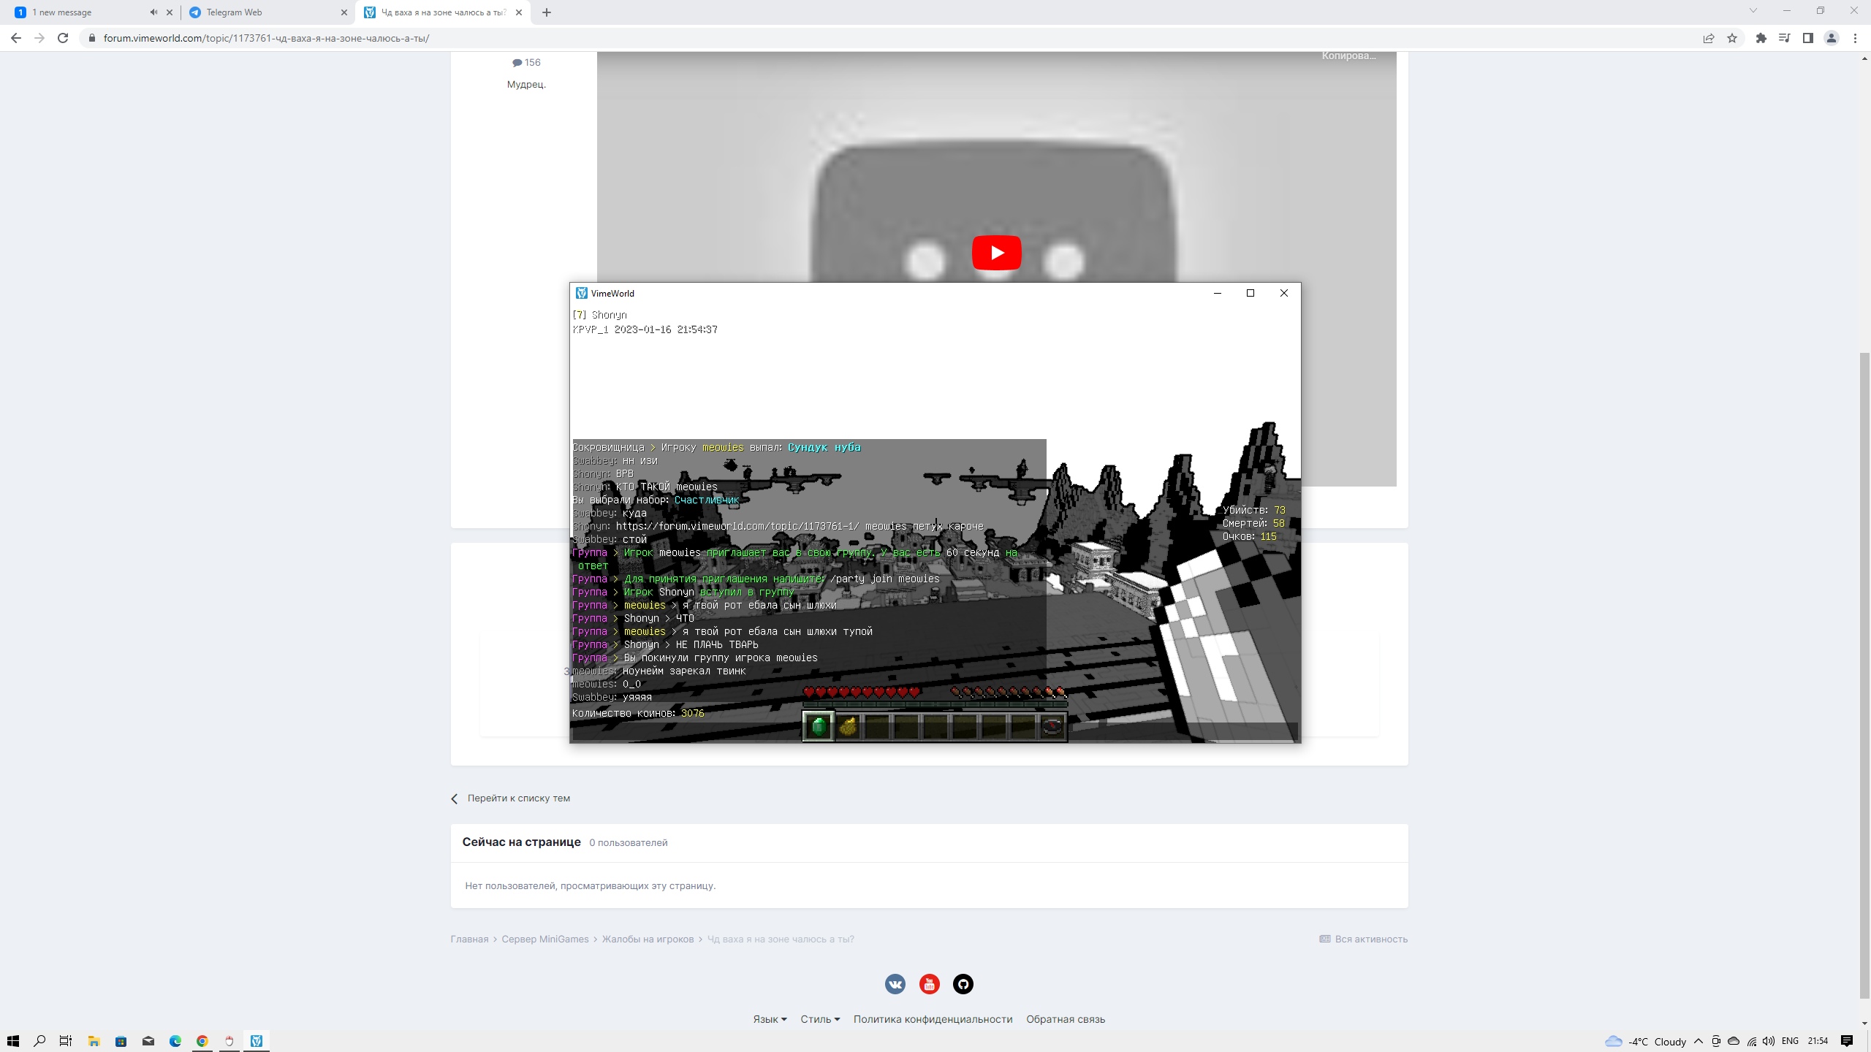Image resolution: width=1871 pixels, height=1052 pixels.
Task: Reload the forum page
Action: click(x=63, y=38)
